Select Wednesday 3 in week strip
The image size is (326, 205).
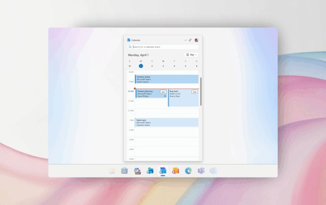(x=163, y=66)
